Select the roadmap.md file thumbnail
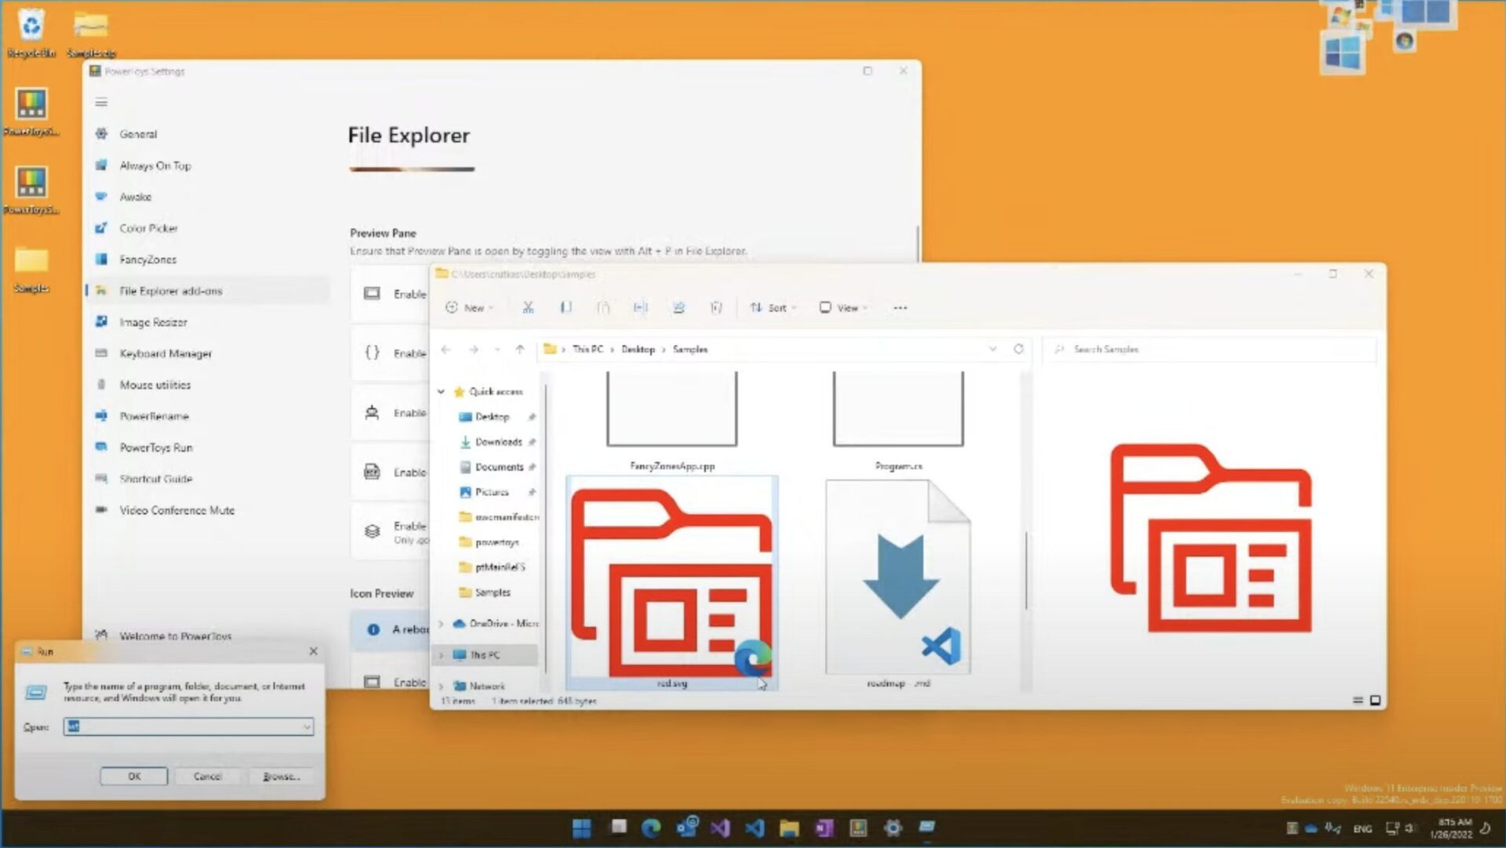Image resolution: width=1506 pixels, height=848 pixels. [x=898, y=582]
